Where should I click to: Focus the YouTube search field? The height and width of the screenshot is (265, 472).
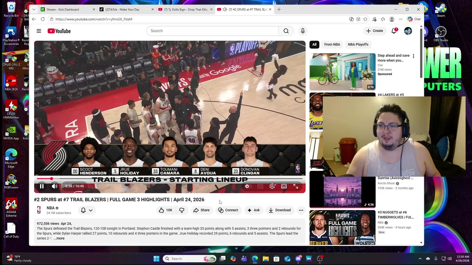212,31
